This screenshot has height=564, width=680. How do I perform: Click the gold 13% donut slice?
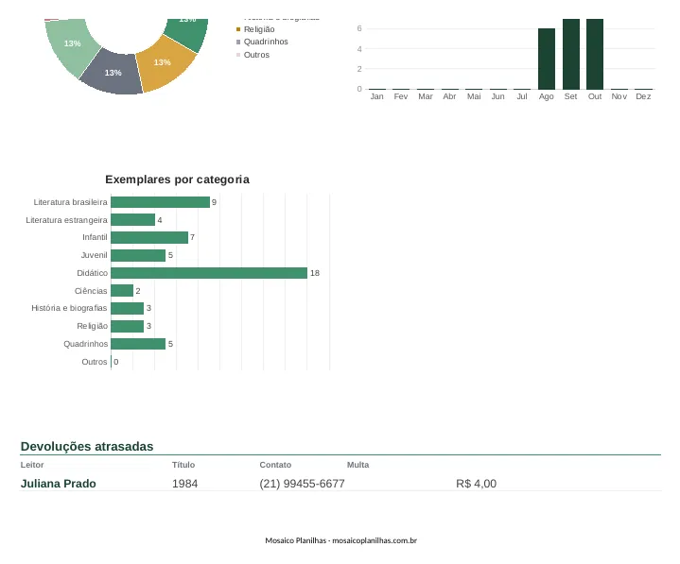166,63
